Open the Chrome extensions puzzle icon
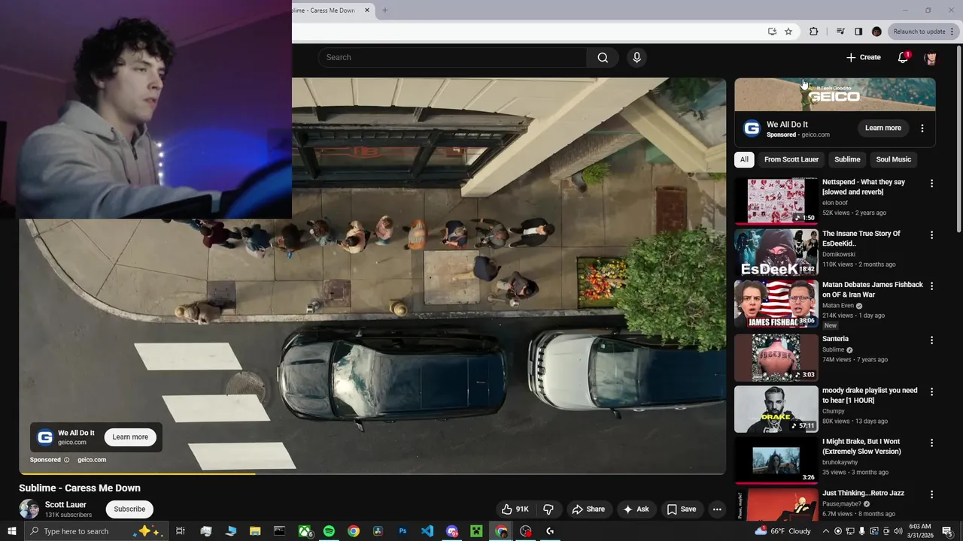 pyautogui.click(x=813, y=32)
